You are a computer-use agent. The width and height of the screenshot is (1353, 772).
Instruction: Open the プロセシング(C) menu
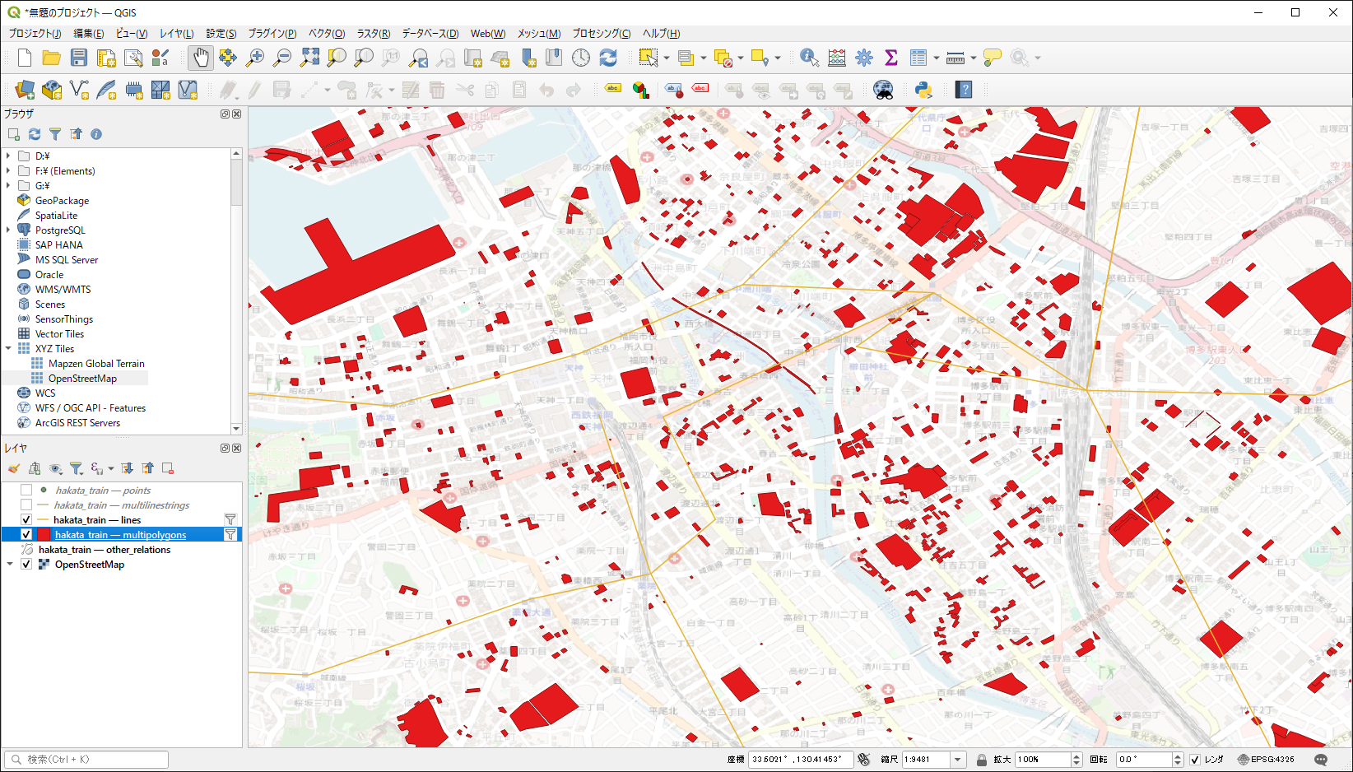click(x=601, y=34)
